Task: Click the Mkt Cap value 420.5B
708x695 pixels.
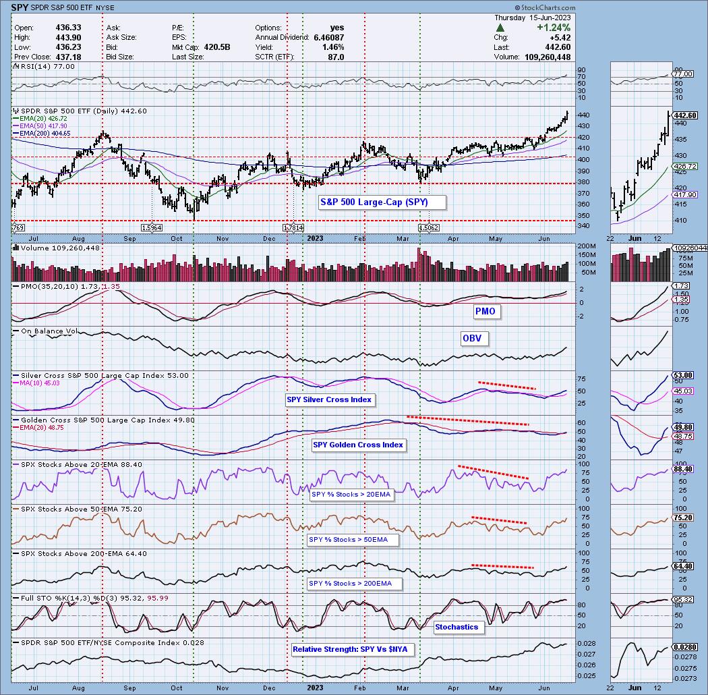Action: (x=217, y=47)
